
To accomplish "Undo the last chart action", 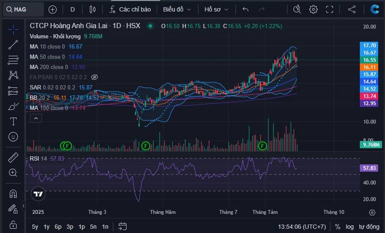I will coord(245,9).
